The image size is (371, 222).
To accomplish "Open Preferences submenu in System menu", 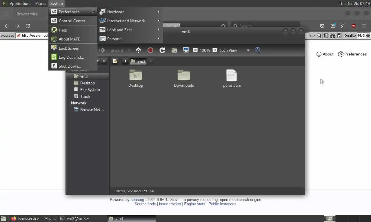I will point(73,12).
